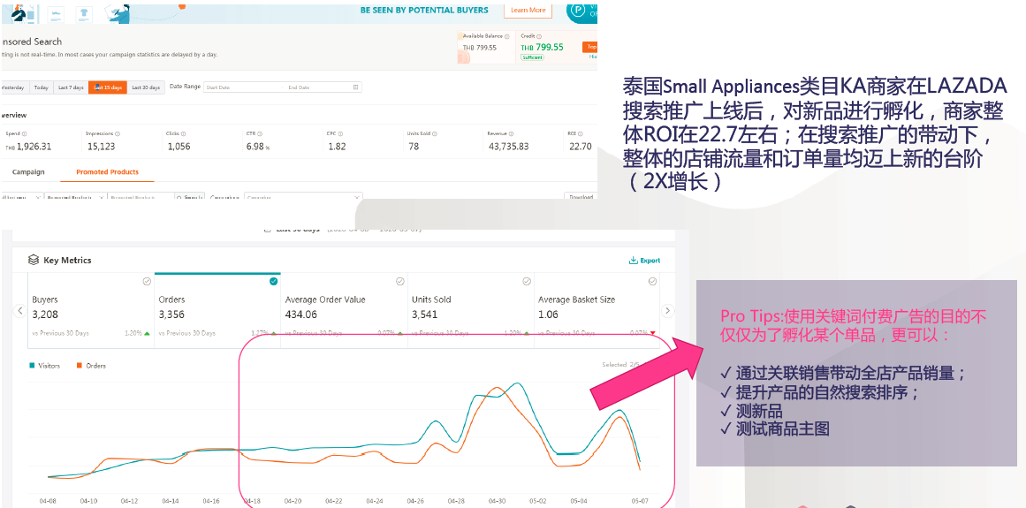Click the Spend info icon
This screenshot has height=508, width=1026.
tap(24, 133)
